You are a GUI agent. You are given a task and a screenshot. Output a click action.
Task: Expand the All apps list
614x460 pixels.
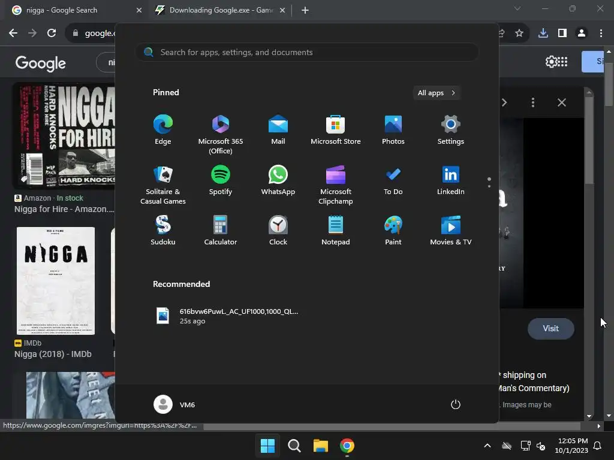click(x=437, y=93)
